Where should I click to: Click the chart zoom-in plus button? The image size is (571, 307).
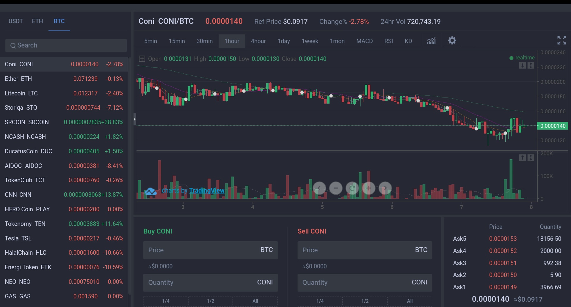coord(369,188)
